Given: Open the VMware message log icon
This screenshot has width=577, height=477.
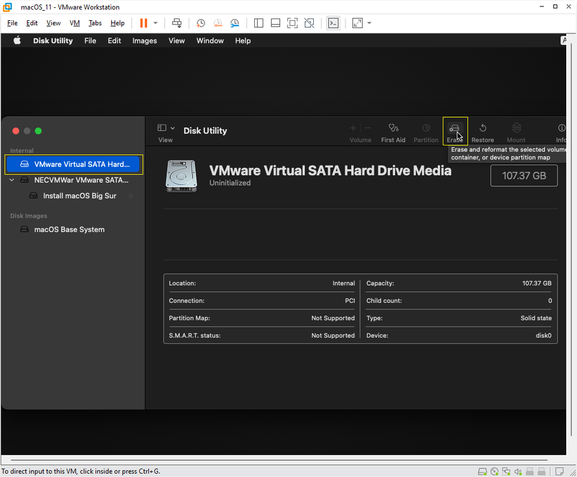Looking at the screenshot, I should 559,472.
